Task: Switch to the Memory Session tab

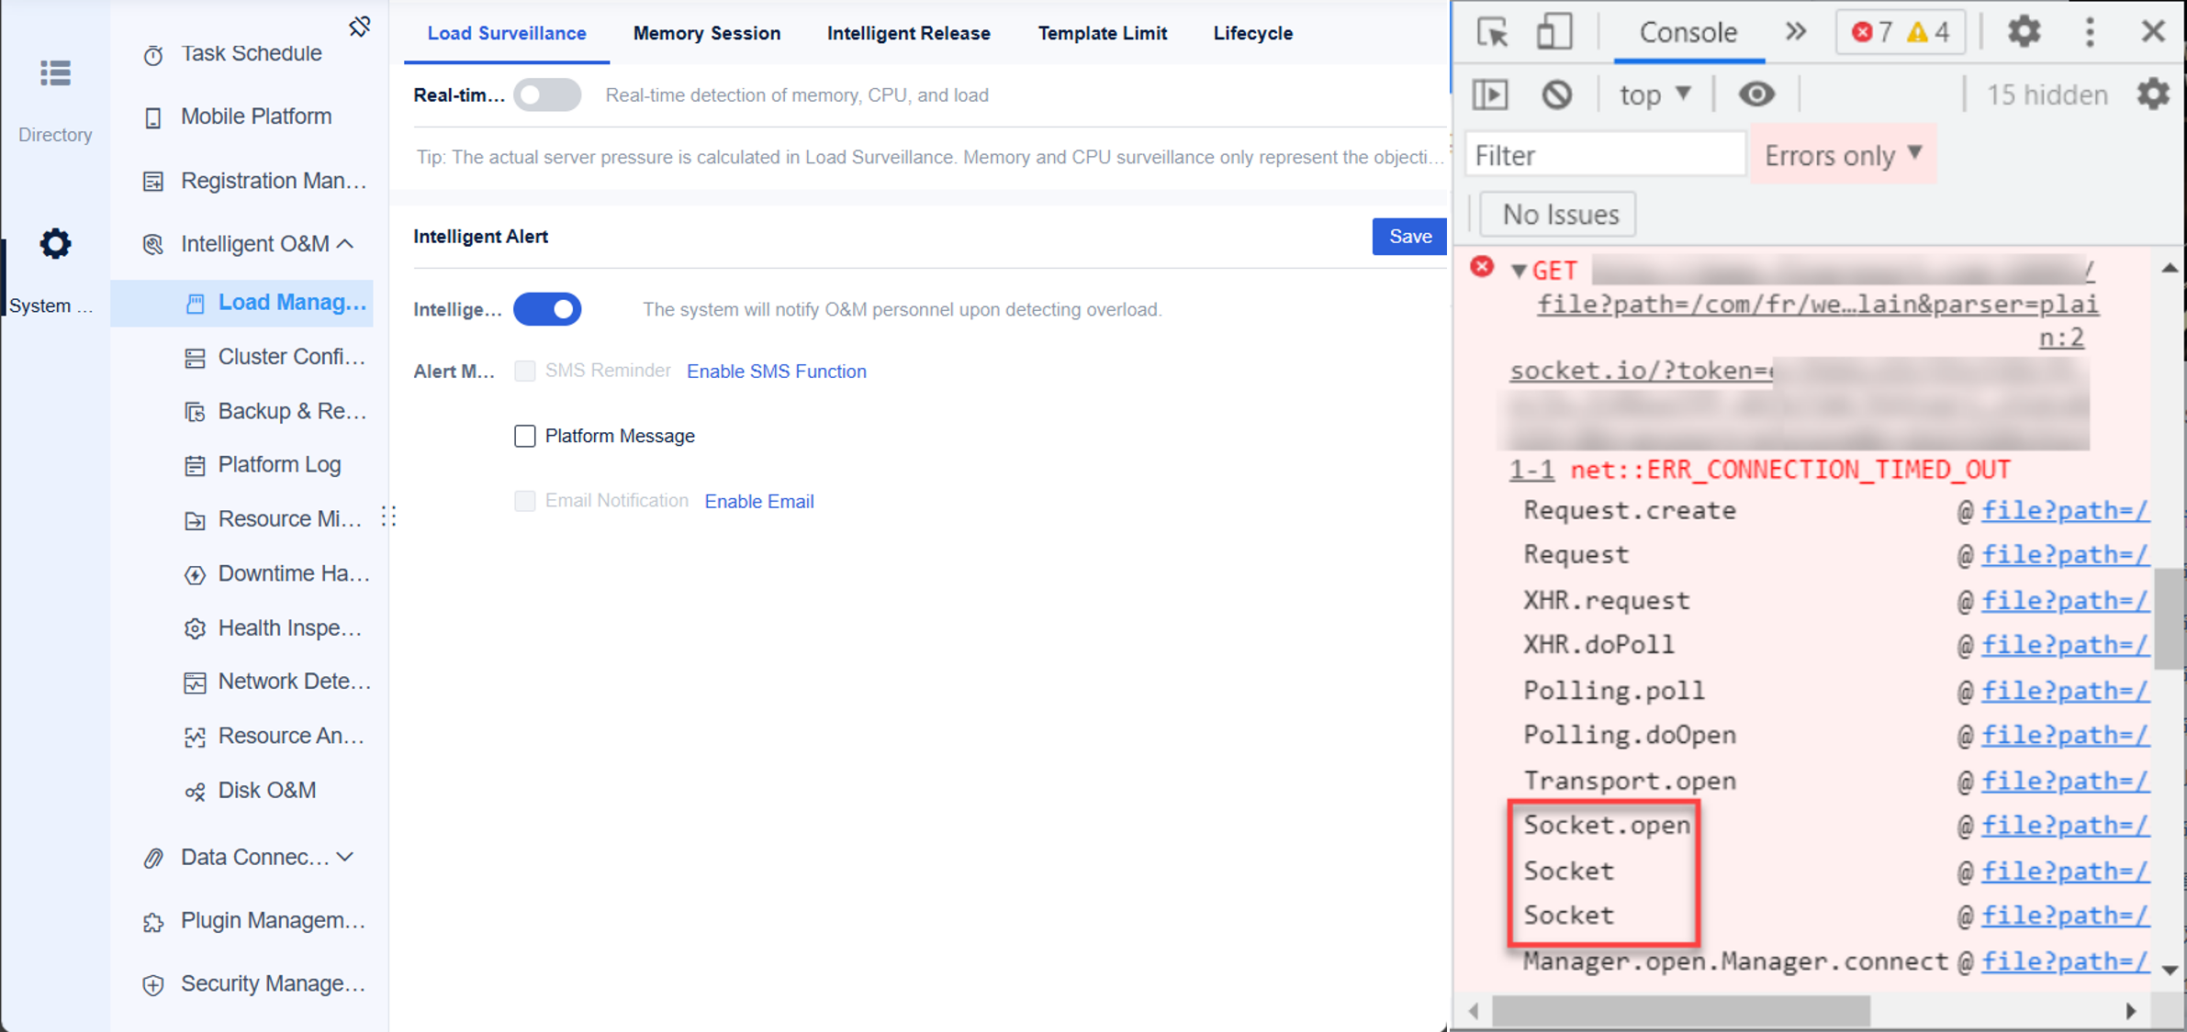Action: point(707,33)
